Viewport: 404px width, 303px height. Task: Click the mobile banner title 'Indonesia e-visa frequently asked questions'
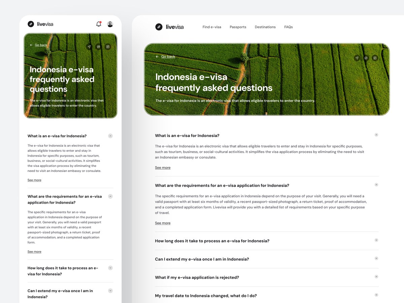point(62,79)
